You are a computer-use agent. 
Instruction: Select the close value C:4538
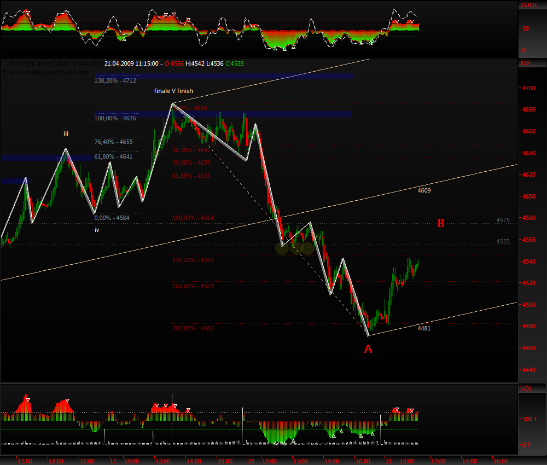[235, 64]
